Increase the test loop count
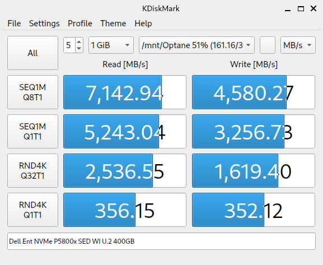323x265 pixels. point(79,42)
